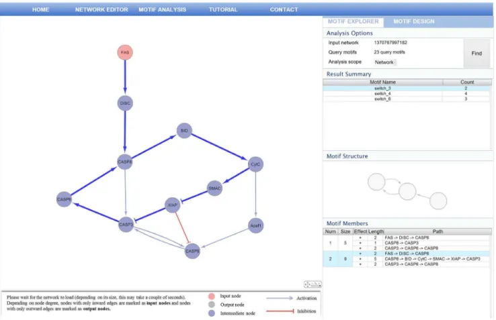This screenshot has height=320, width=496.
Task: Click the Num column header
Action: click(330, 231)
